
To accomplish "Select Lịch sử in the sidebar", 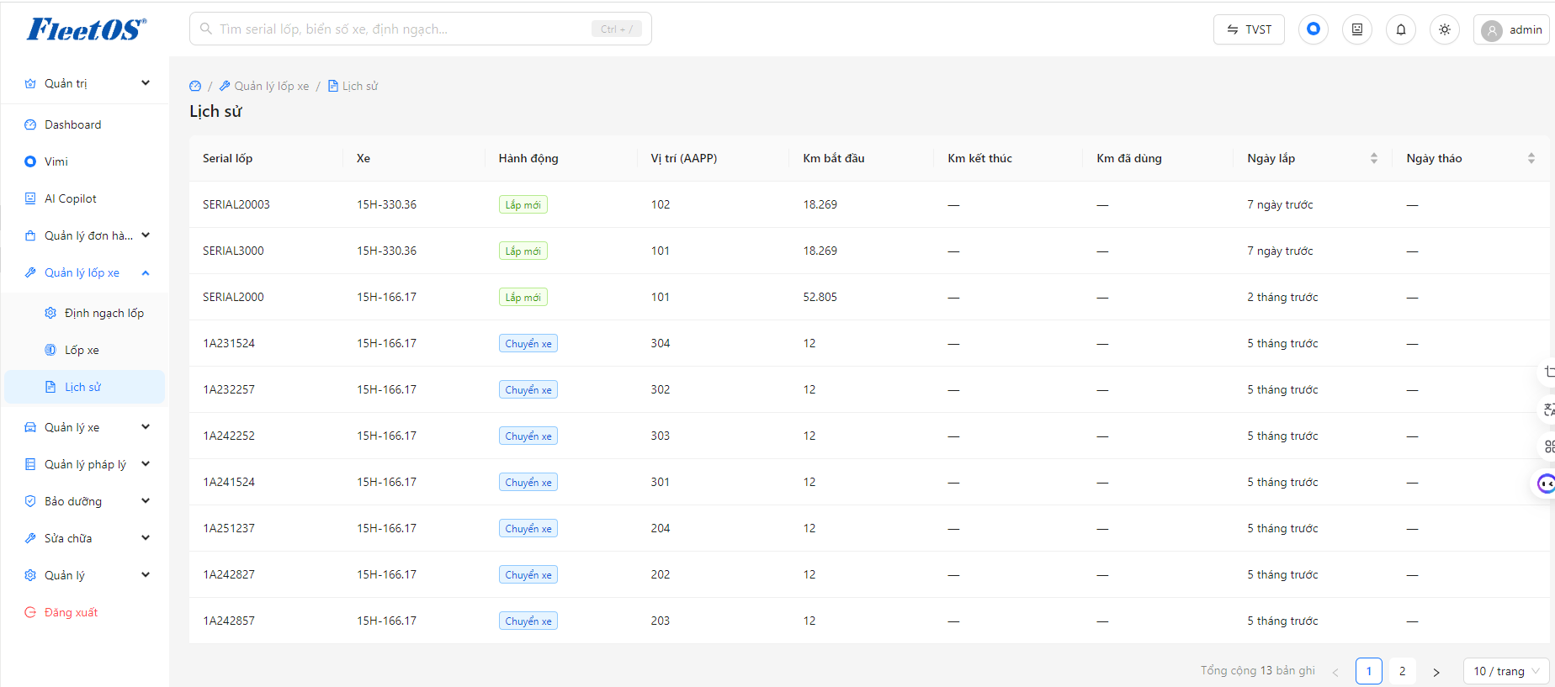I will pos(85,387).
